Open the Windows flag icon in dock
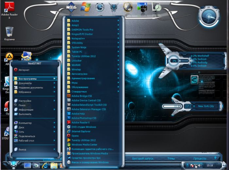Screen dimensions: 229x170 click(86, 7)
